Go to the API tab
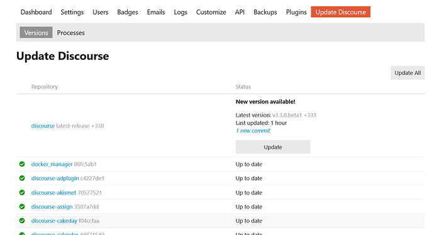The height and width of the screenshot is (235, 434). 240,12
